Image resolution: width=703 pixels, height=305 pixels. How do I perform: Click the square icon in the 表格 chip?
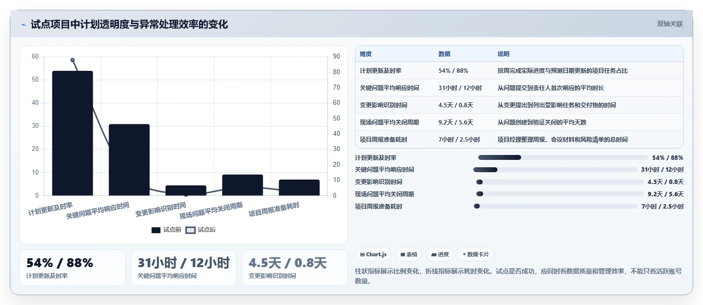[403, 254]
